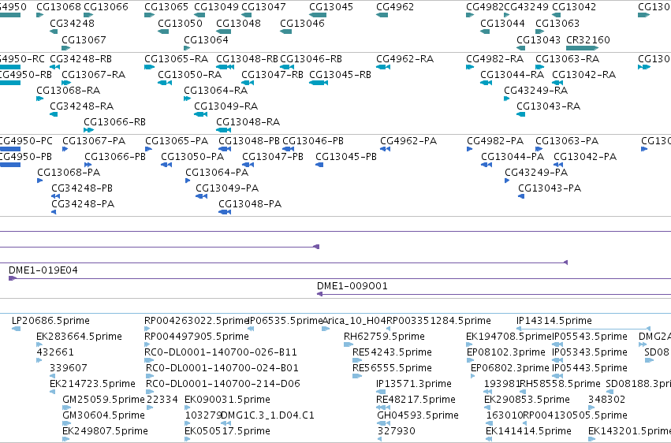Select the CG34248-RB transcript label
The height and width of the screenshot is (443, 671).
pos(80,59)
